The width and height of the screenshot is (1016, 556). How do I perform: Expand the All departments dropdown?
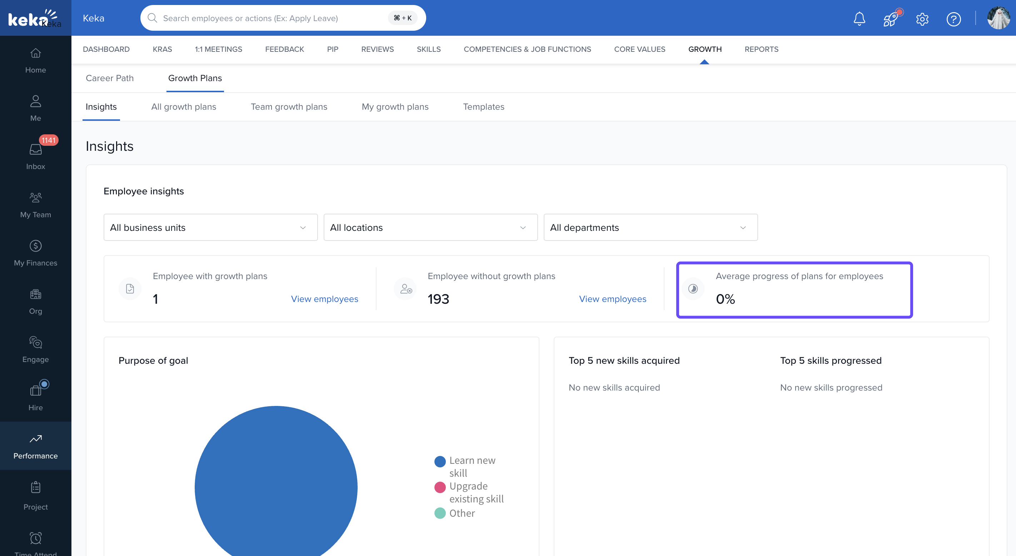(651, 227)
